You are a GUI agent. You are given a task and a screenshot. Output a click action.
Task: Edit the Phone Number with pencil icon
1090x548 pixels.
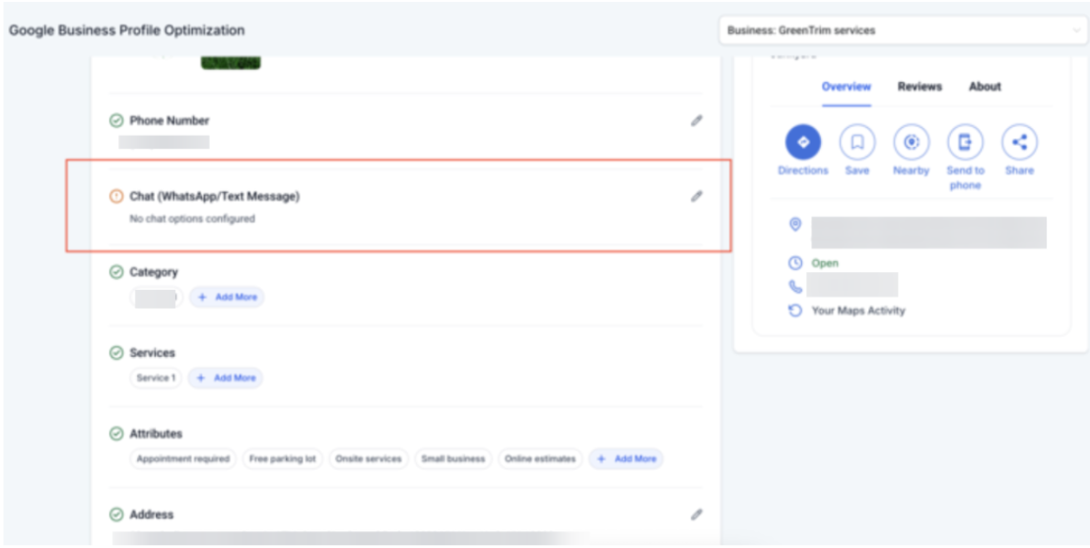(x=697, y=120)
